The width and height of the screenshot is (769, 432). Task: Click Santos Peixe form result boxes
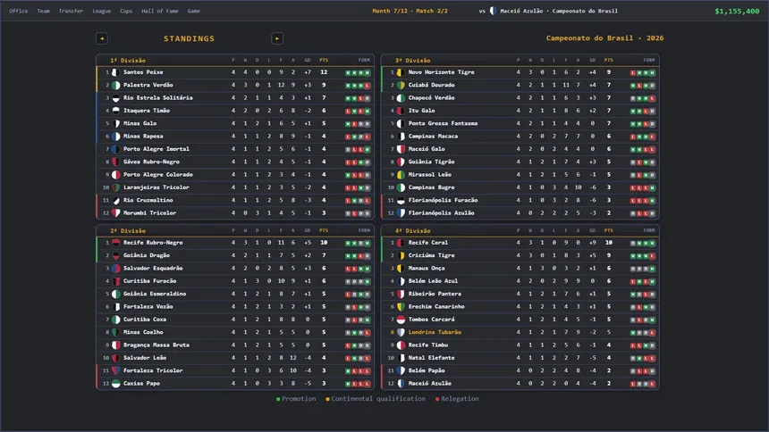tap(358, 72)
